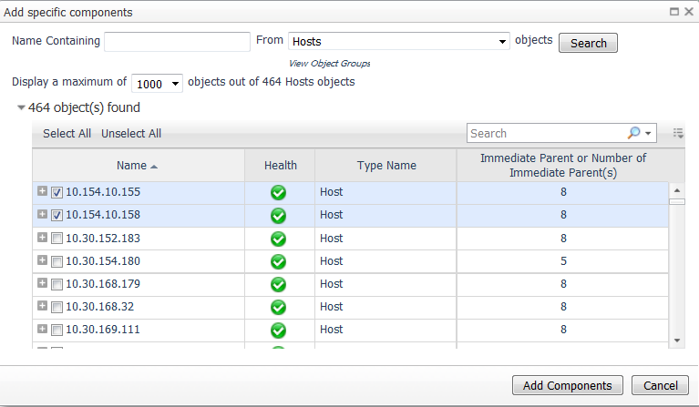Click the Add Components button
Viewport: 699px width, 407px height.
(568, 385)
